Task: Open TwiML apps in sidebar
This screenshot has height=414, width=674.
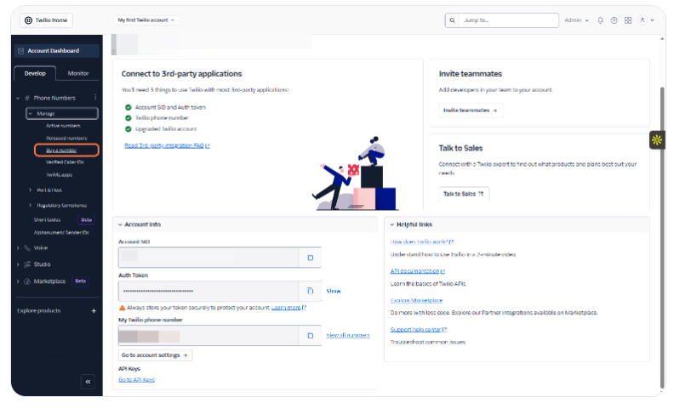Action: (60, 175)
